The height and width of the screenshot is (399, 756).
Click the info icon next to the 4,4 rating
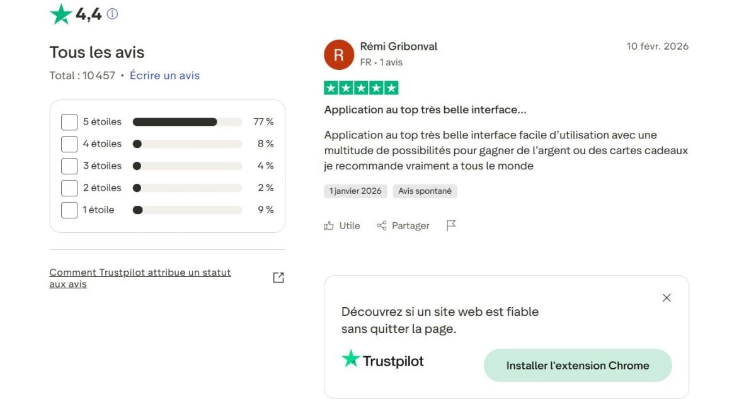point(112,13)
